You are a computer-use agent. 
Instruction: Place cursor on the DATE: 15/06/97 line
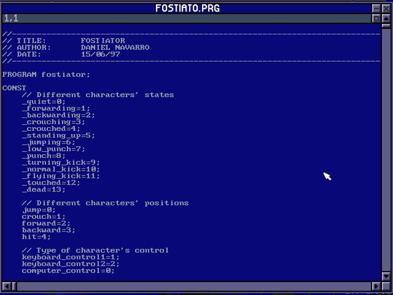61,54
